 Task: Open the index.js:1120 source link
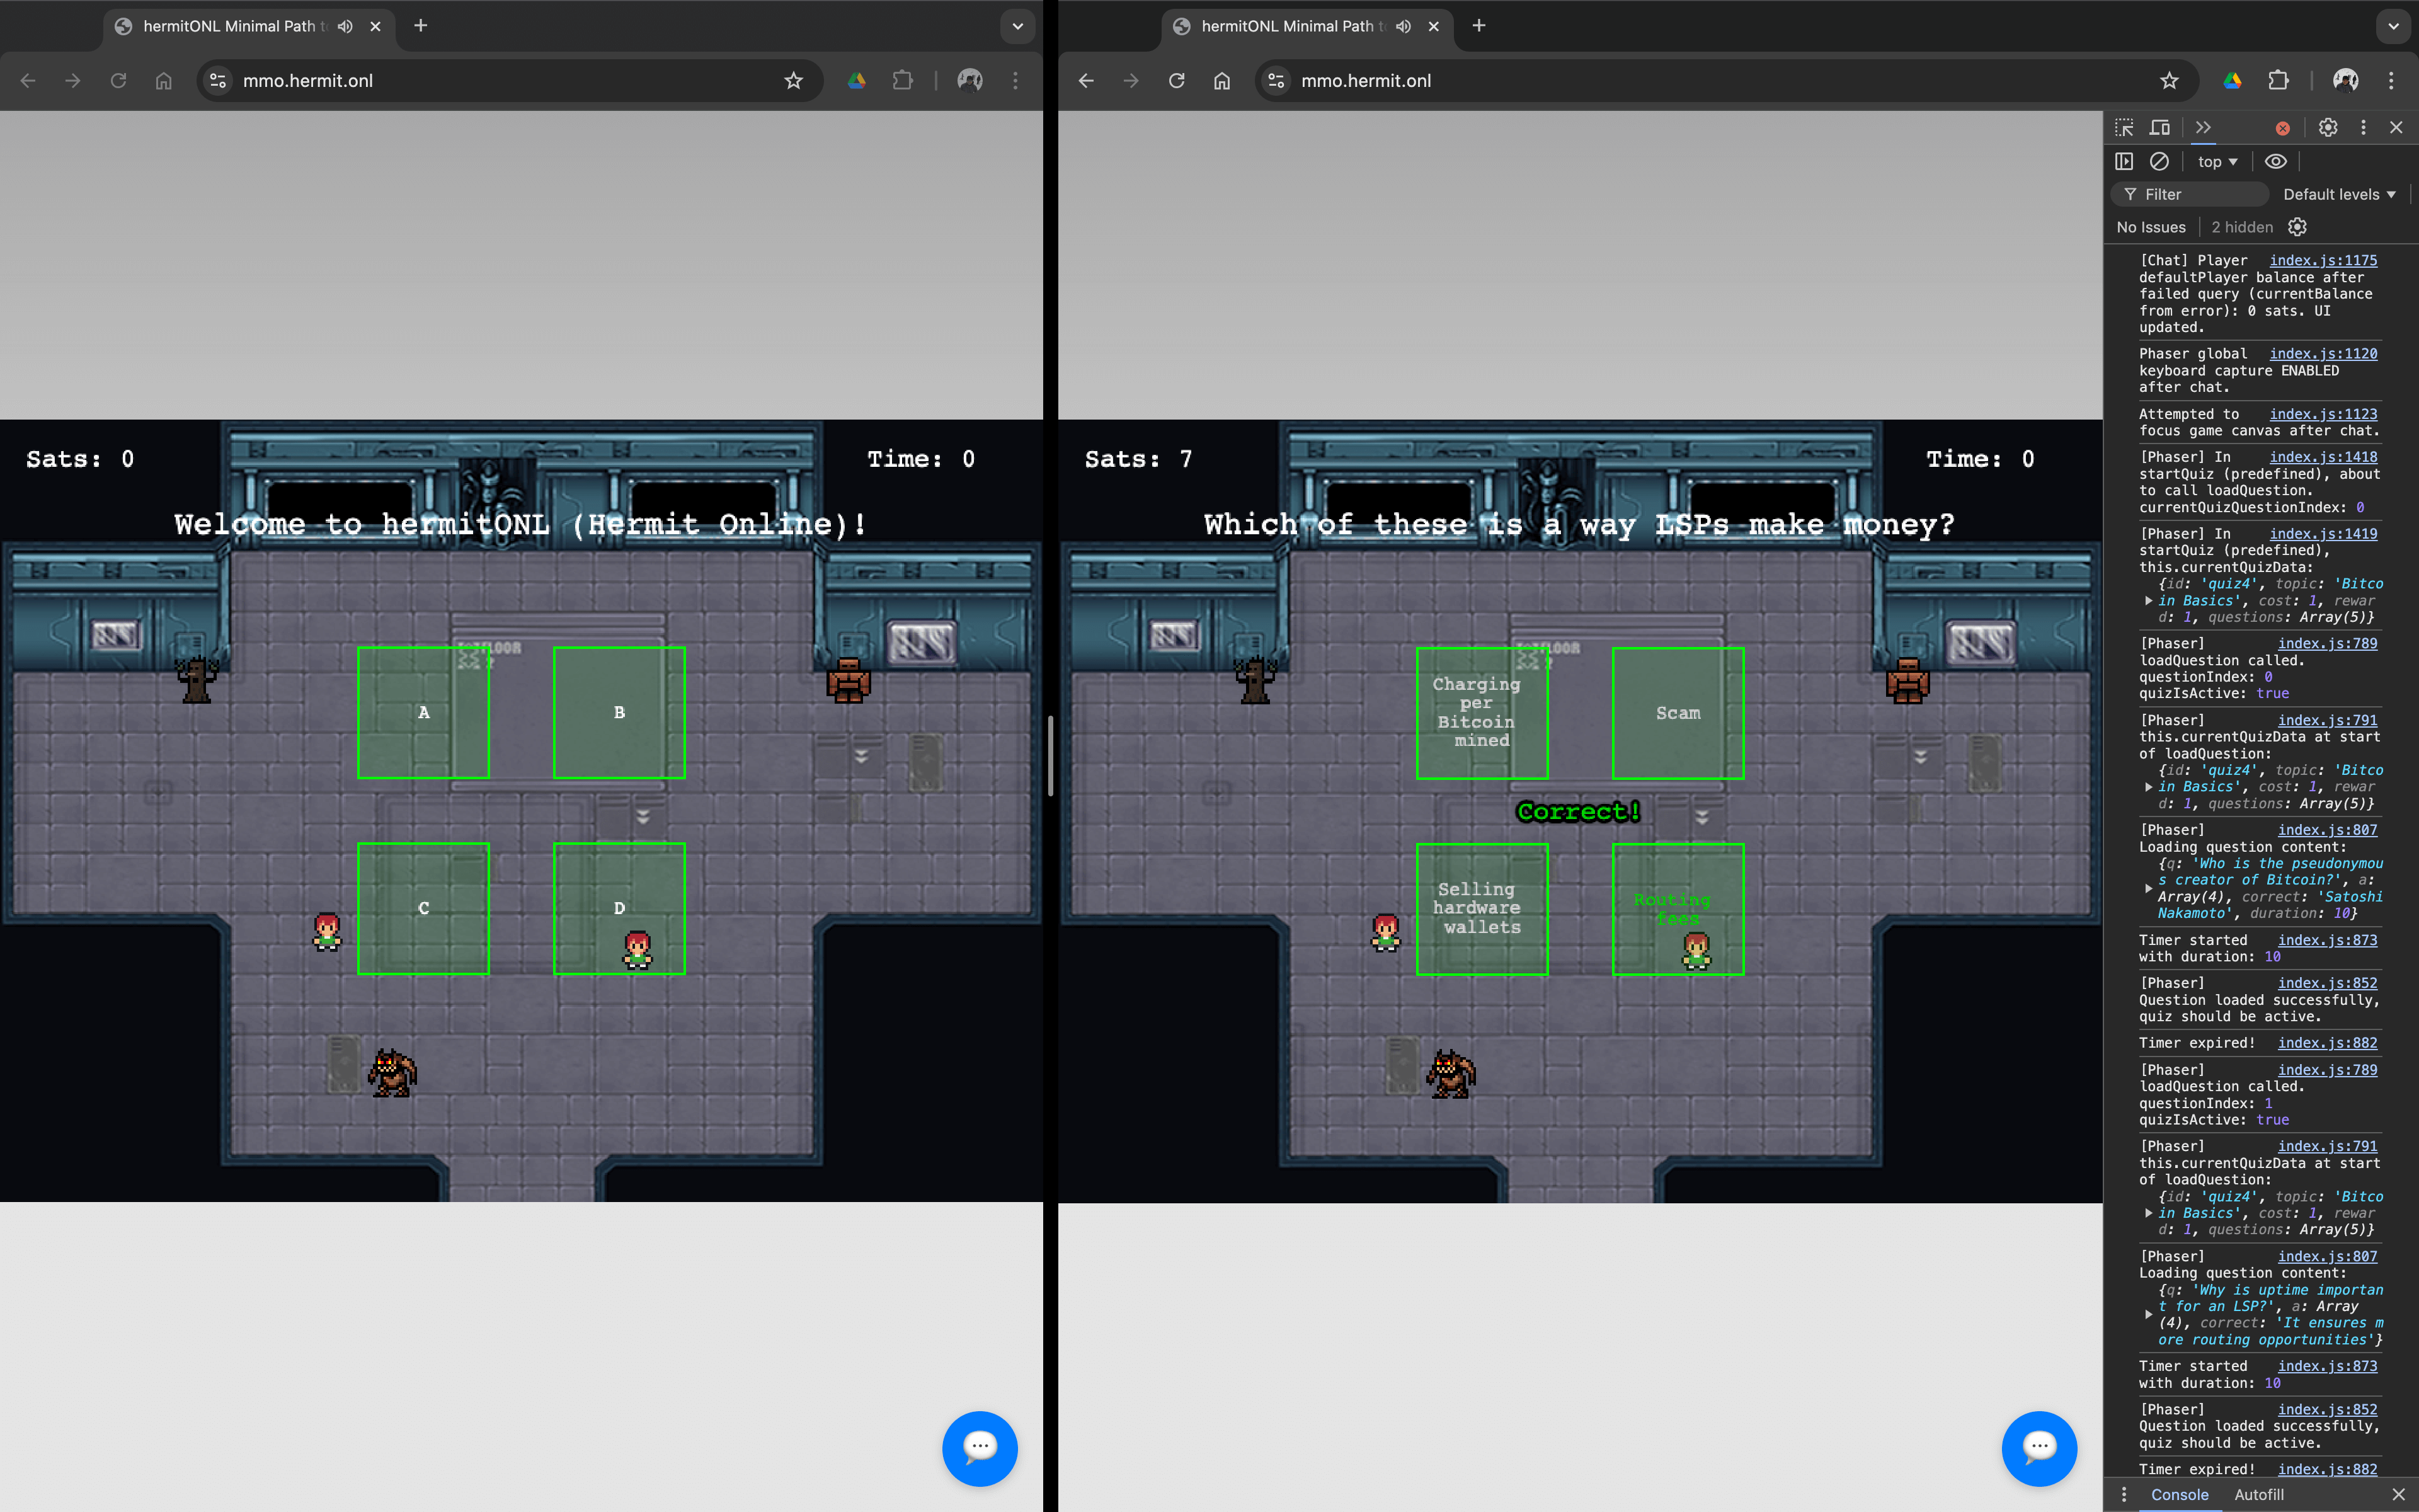(2323, 353)
